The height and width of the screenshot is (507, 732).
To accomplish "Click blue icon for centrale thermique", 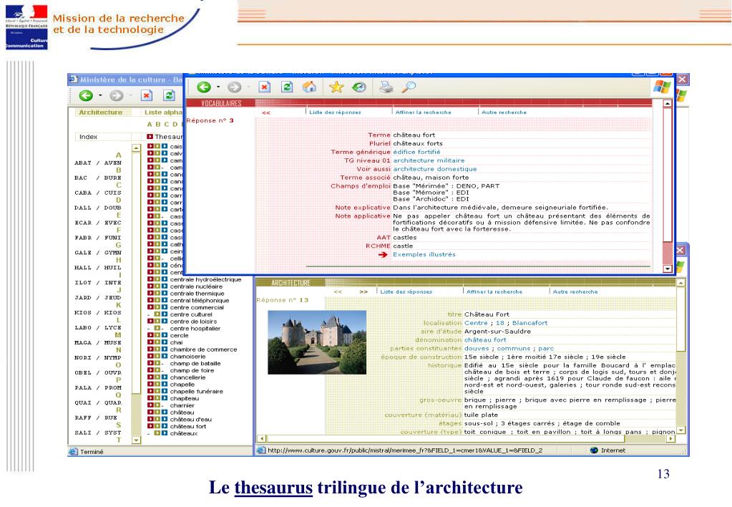I will (x=165, y=294).
